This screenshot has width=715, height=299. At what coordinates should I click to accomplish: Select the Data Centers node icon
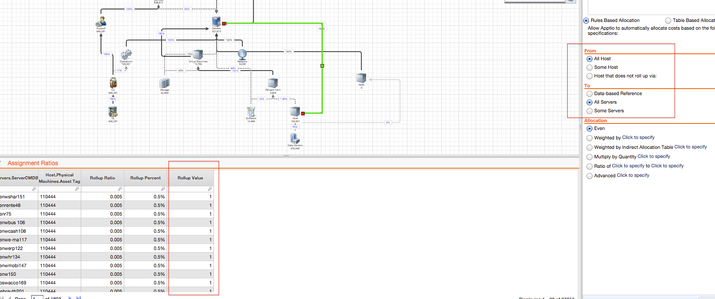[x=295, y=139]
